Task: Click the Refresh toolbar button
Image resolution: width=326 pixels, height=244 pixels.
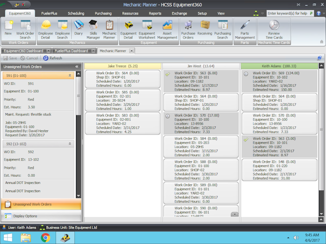Action: click(53, 58)
